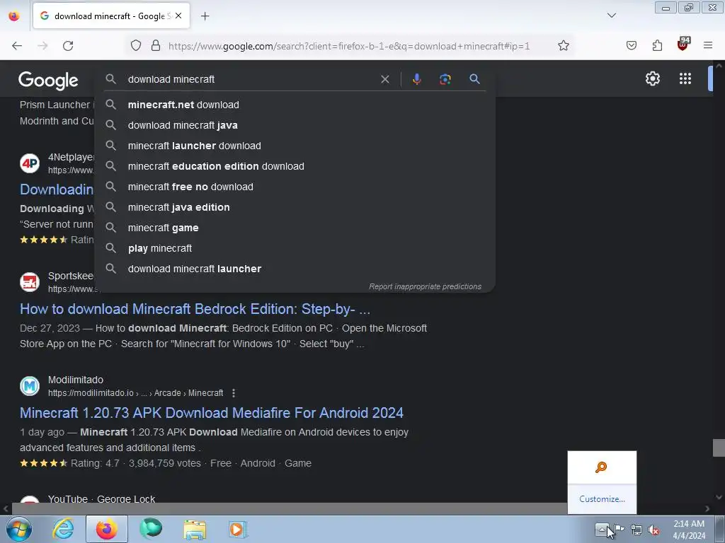This screenshot has width=725, height=543.
Task: View site security padlock info
Action: click(x=156, y=46)
